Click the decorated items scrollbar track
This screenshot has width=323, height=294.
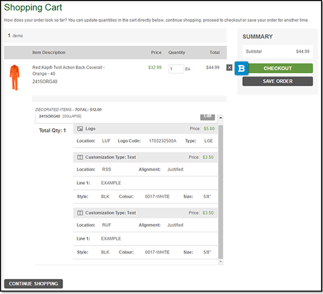(x=221, y=191)
